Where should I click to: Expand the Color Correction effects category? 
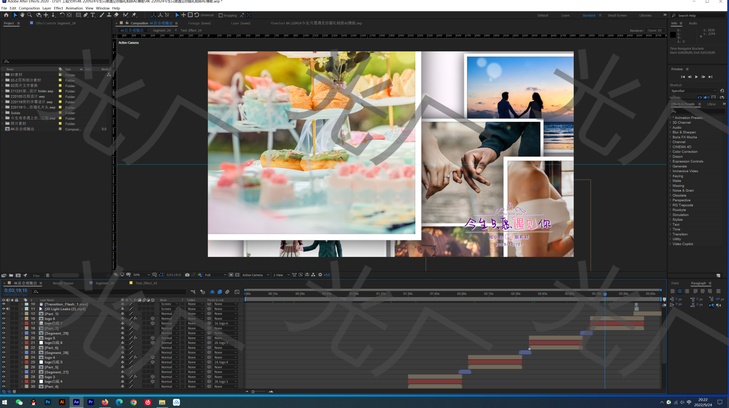(685, 152)
